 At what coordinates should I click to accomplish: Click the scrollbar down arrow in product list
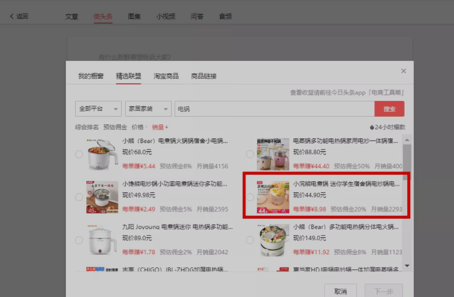click(x=407, y=266)
